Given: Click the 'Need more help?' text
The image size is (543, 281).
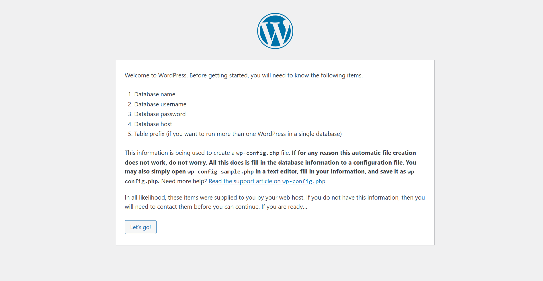Looking at the screenshot, I should pos(184,181).
